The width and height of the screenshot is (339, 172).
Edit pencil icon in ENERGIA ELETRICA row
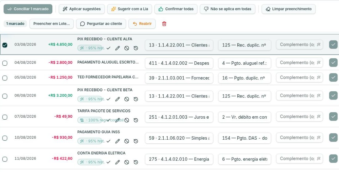click(117, 162)
